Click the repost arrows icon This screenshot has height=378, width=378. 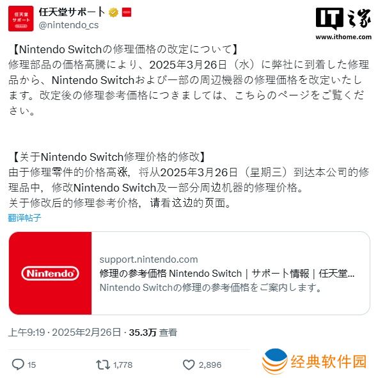point(103,365)
